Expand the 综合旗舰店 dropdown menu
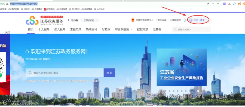This screenshot has height=107, width=245. pyautogui.click(x=124, y=29)
